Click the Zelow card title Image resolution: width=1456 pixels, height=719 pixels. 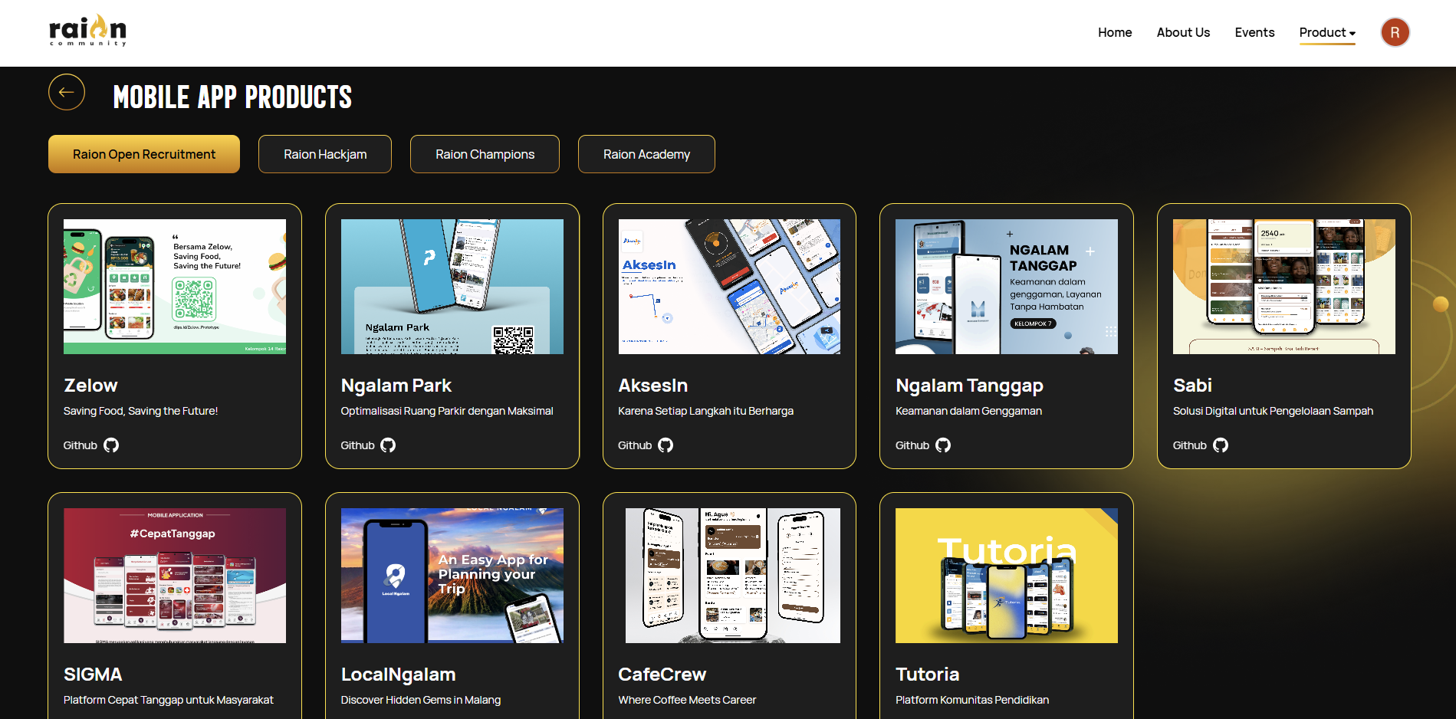click(90, 386)
